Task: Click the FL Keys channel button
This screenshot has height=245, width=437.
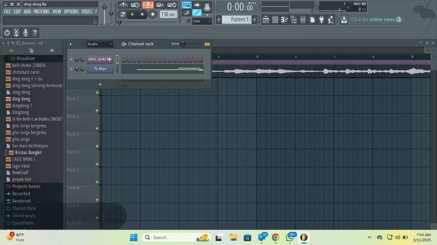Action: 100,69
